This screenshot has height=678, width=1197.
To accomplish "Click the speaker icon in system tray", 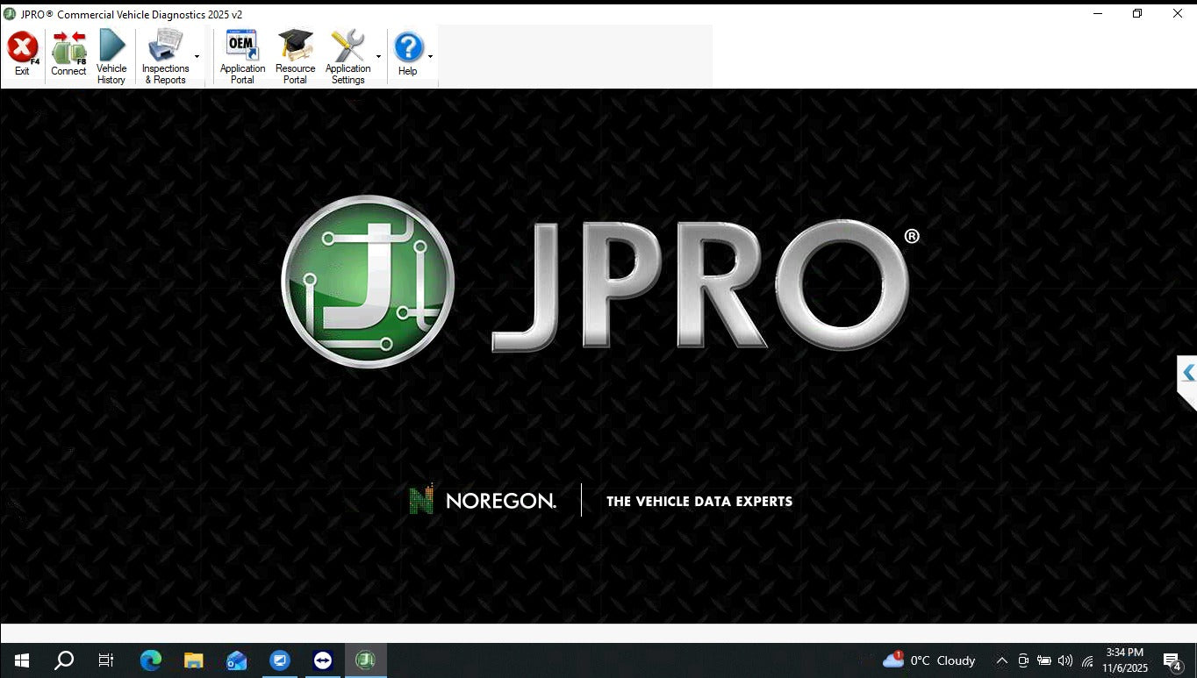I will 1064,660.
